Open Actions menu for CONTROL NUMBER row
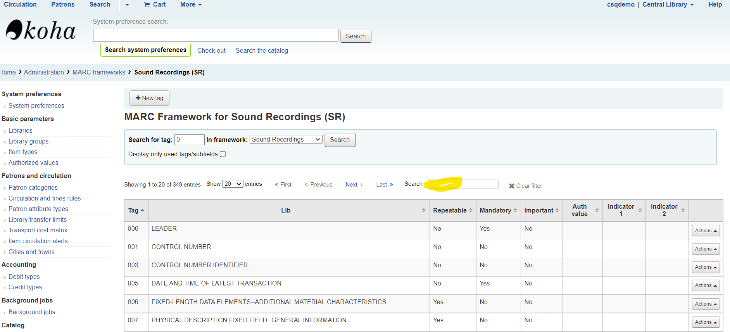Screen dimensions: 730x332 706,249
